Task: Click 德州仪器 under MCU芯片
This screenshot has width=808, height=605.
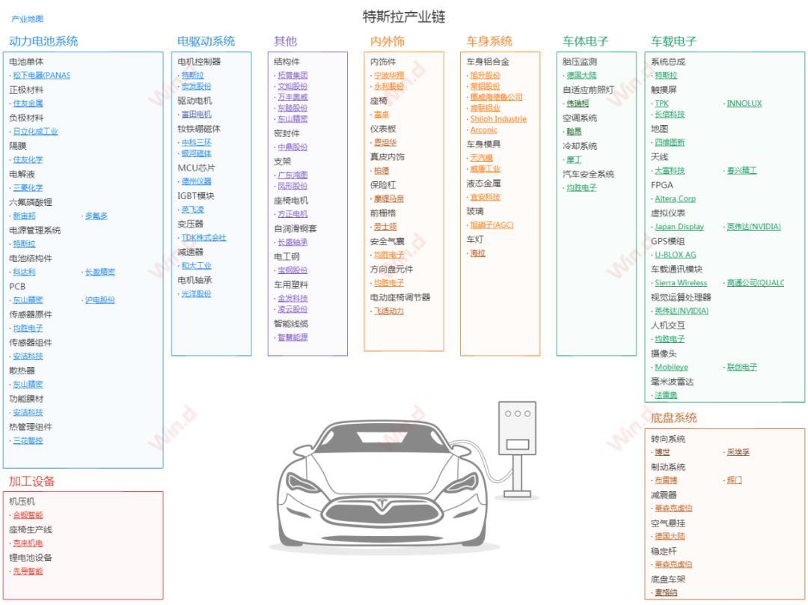Action: pos(196,181)
